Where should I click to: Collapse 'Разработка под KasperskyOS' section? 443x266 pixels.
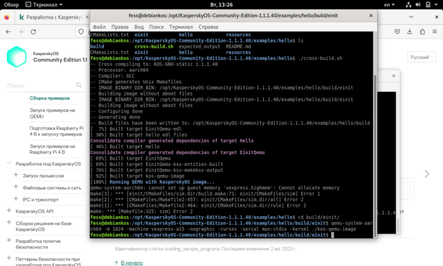pyautogui.click(x=9, y=163)
